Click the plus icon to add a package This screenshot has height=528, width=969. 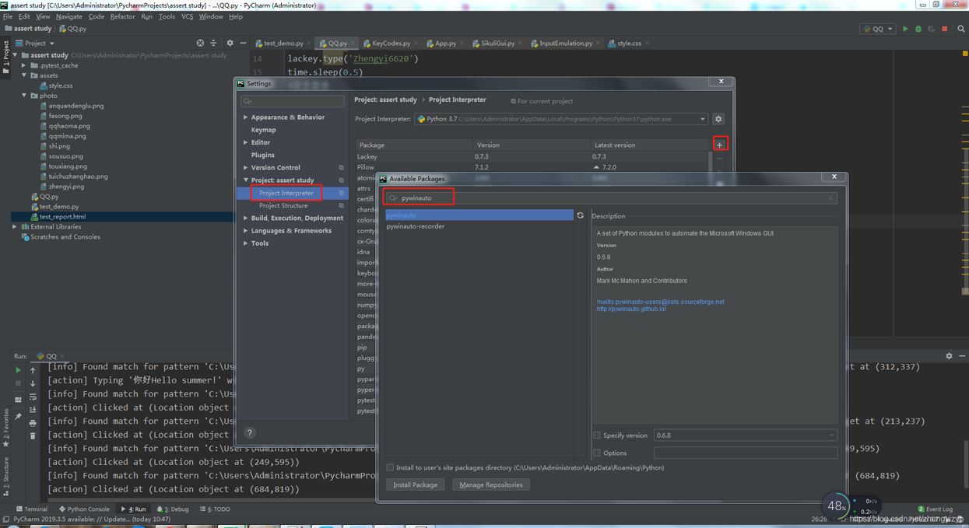719,145
